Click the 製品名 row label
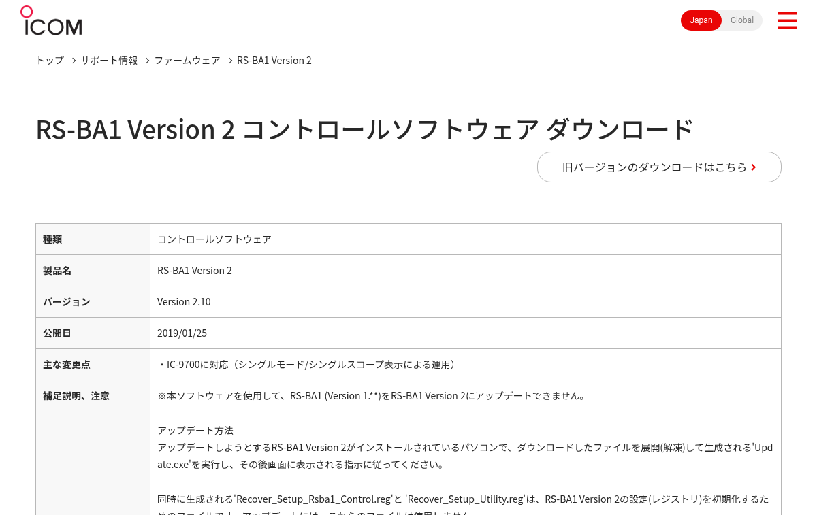Image resolution: width=817 pixels, height=515 pixels. click(x=57, y=271)
